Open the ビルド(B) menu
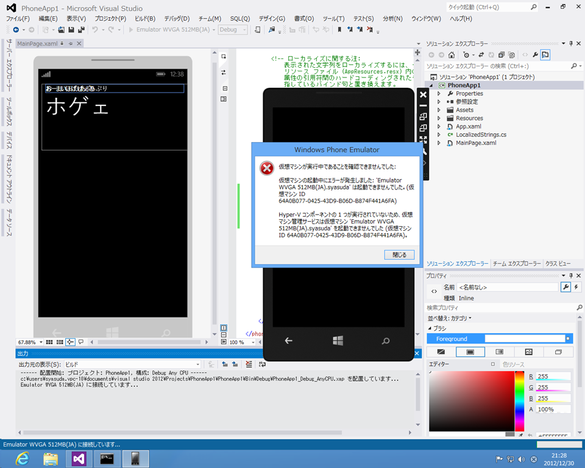The height and width of the screenshot is (468, 585). (x=145, y=19)
